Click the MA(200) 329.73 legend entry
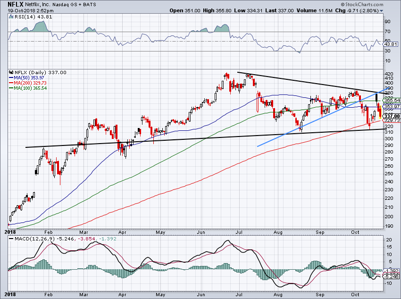Screen dimensions: 401x299 [x=28, y=83]
